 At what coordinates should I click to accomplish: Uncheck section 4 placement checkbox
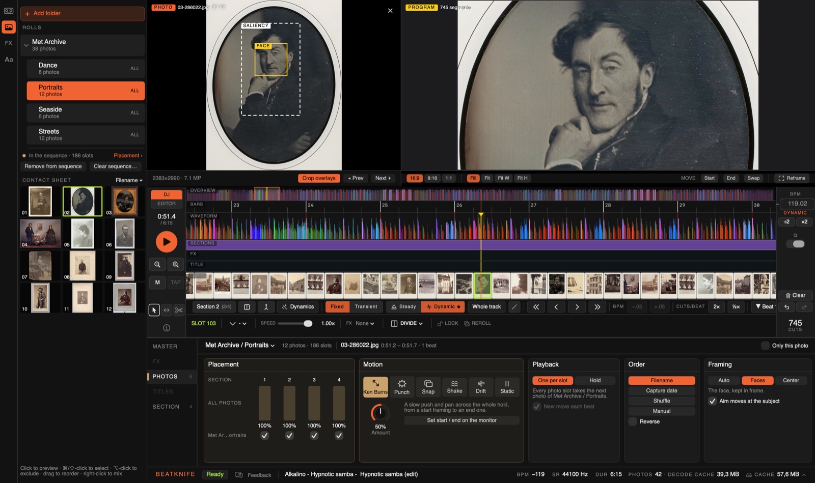click(x=339, y=436)
